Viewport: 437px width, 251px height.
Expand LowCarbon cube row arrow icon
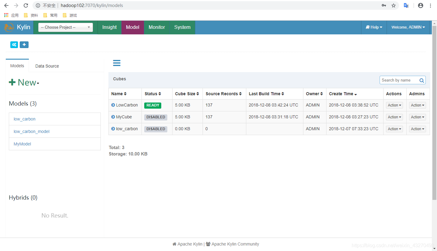tap(113, 105)
